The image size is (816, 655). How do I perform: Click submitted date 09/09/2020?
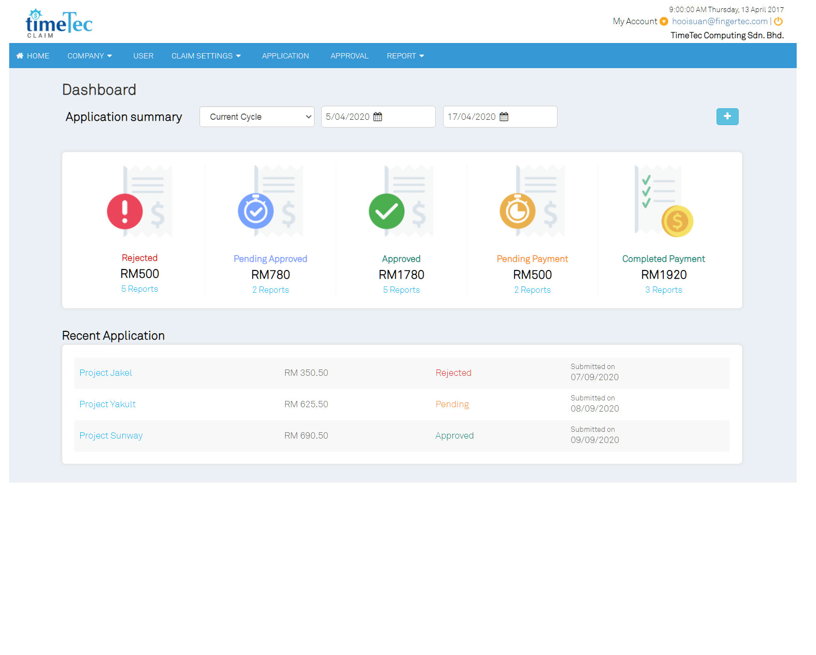(x=595, y=440)
